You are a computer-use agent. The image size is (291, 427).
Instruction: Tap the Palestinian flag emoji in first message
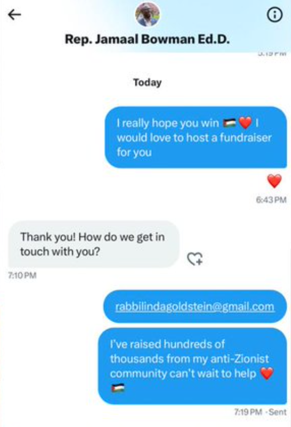coord(230,123)
